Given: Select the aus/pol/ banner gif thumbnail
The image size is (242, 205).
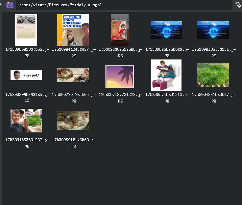Looking at the screenshot, I should [26, 75].
